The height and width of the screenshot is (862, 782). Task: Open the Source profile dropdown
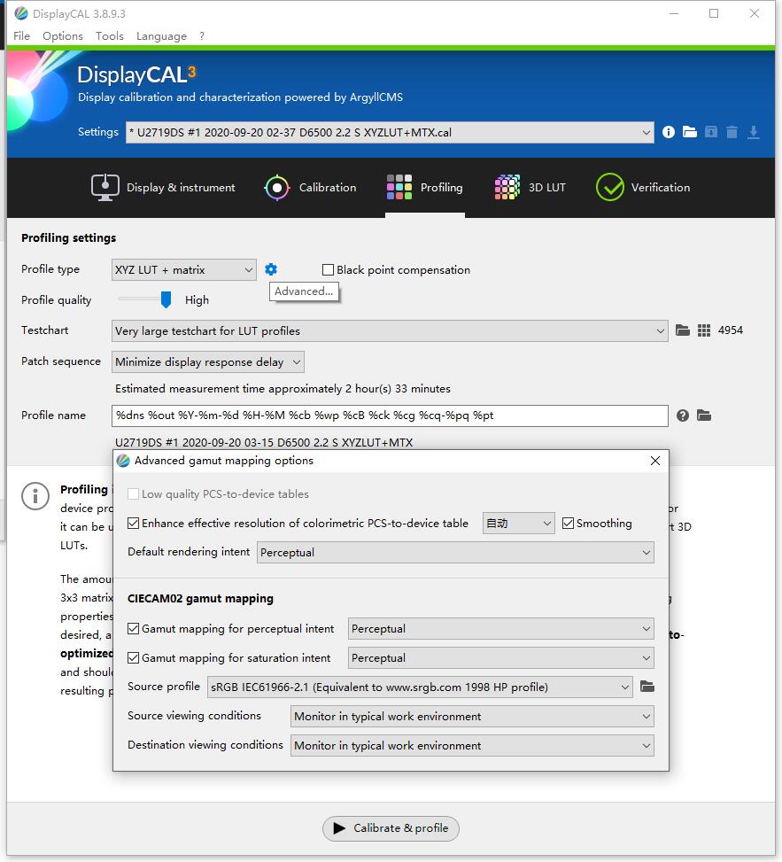419,687
